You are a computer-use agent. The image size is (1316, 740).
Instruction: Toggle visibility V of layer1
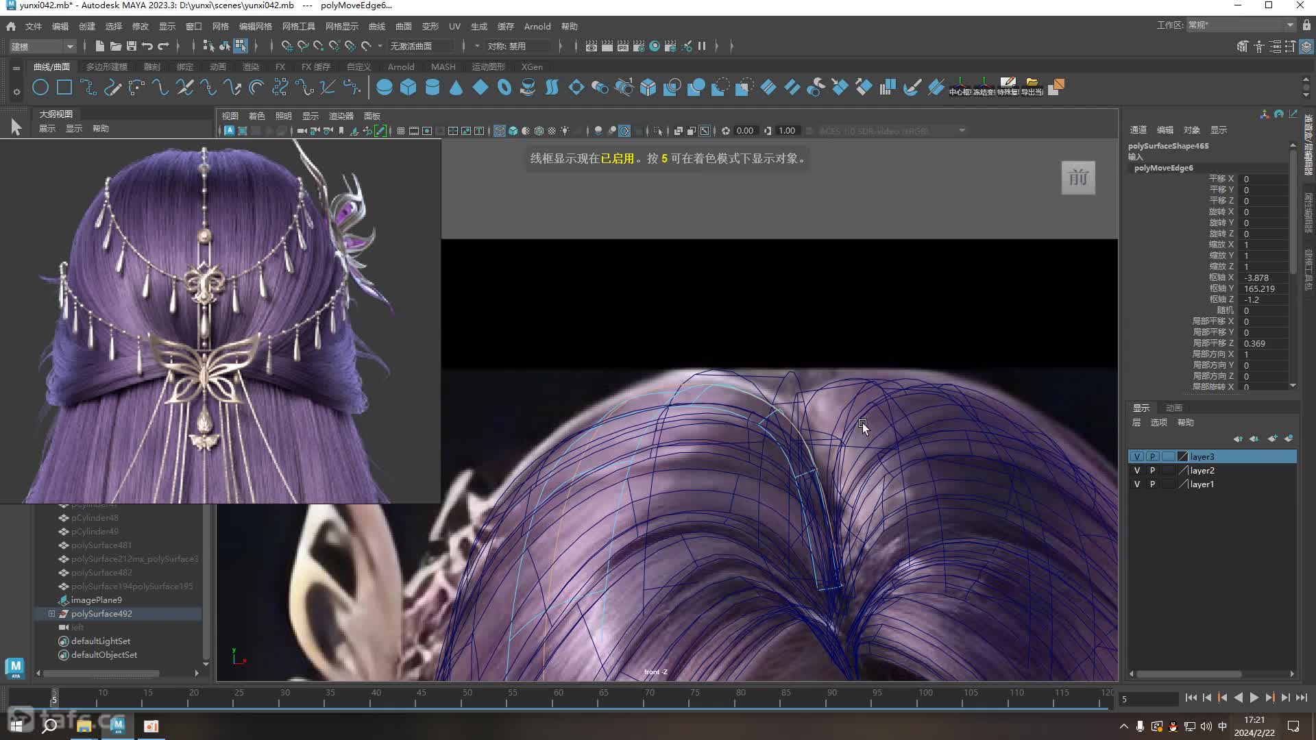(1137, 484)
